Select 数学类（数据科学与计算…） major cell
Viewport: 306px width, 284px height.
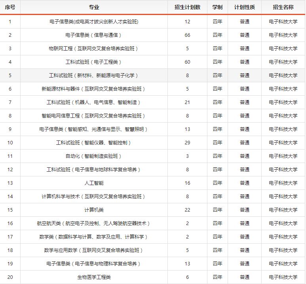click(x=94, y=237)
